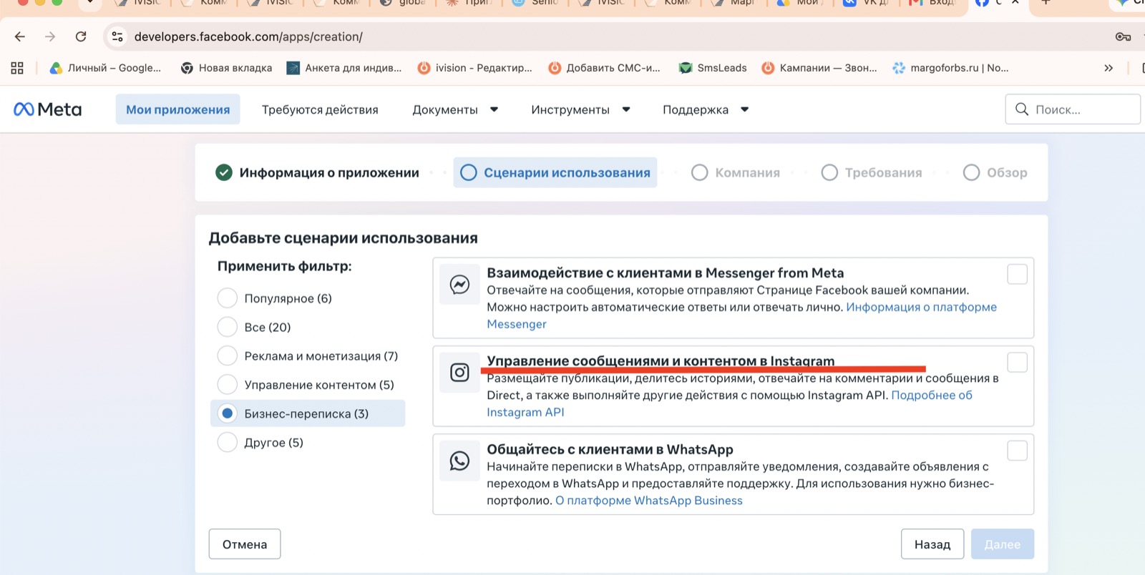Click the Назад button
The image size is (1145, 575).
point(932,544)
